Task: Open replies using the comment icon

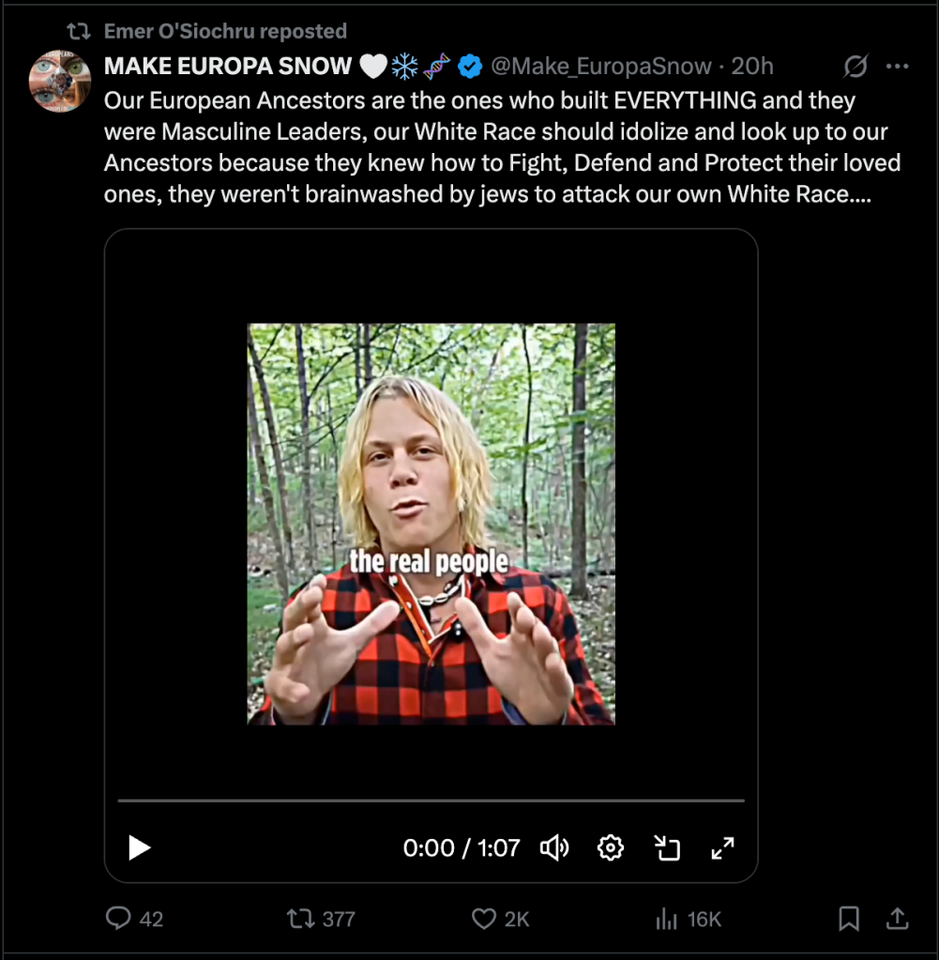Action: click(x=119, y=919)
